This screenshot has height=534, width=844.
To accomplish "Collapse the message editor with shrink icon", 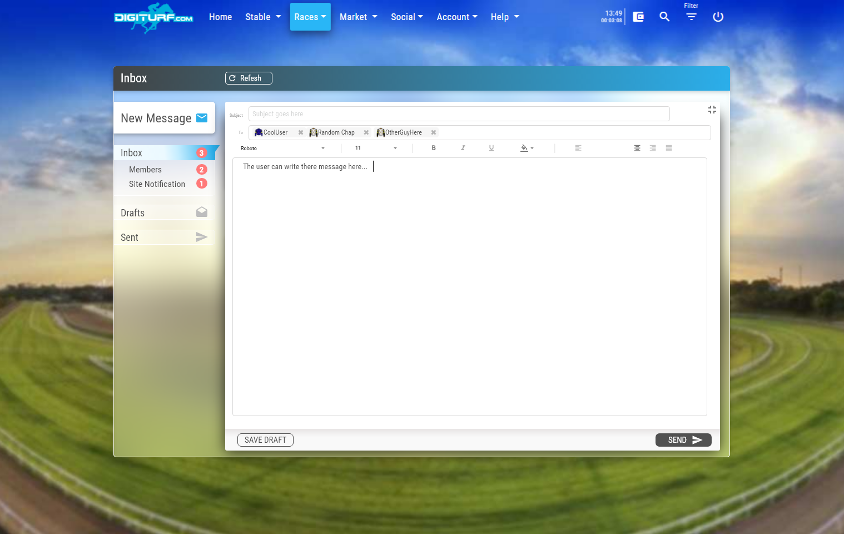I will click(712, 110).
